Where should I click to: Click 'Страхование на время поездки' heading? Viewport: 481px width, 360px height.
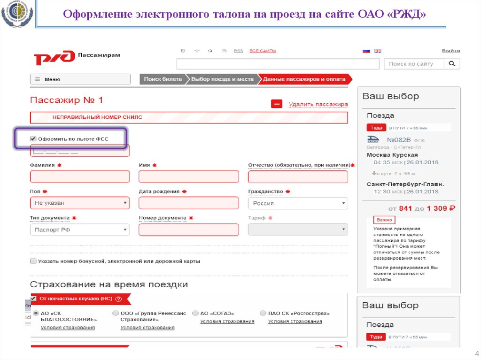pyautogui.click(x=109, y=284)
